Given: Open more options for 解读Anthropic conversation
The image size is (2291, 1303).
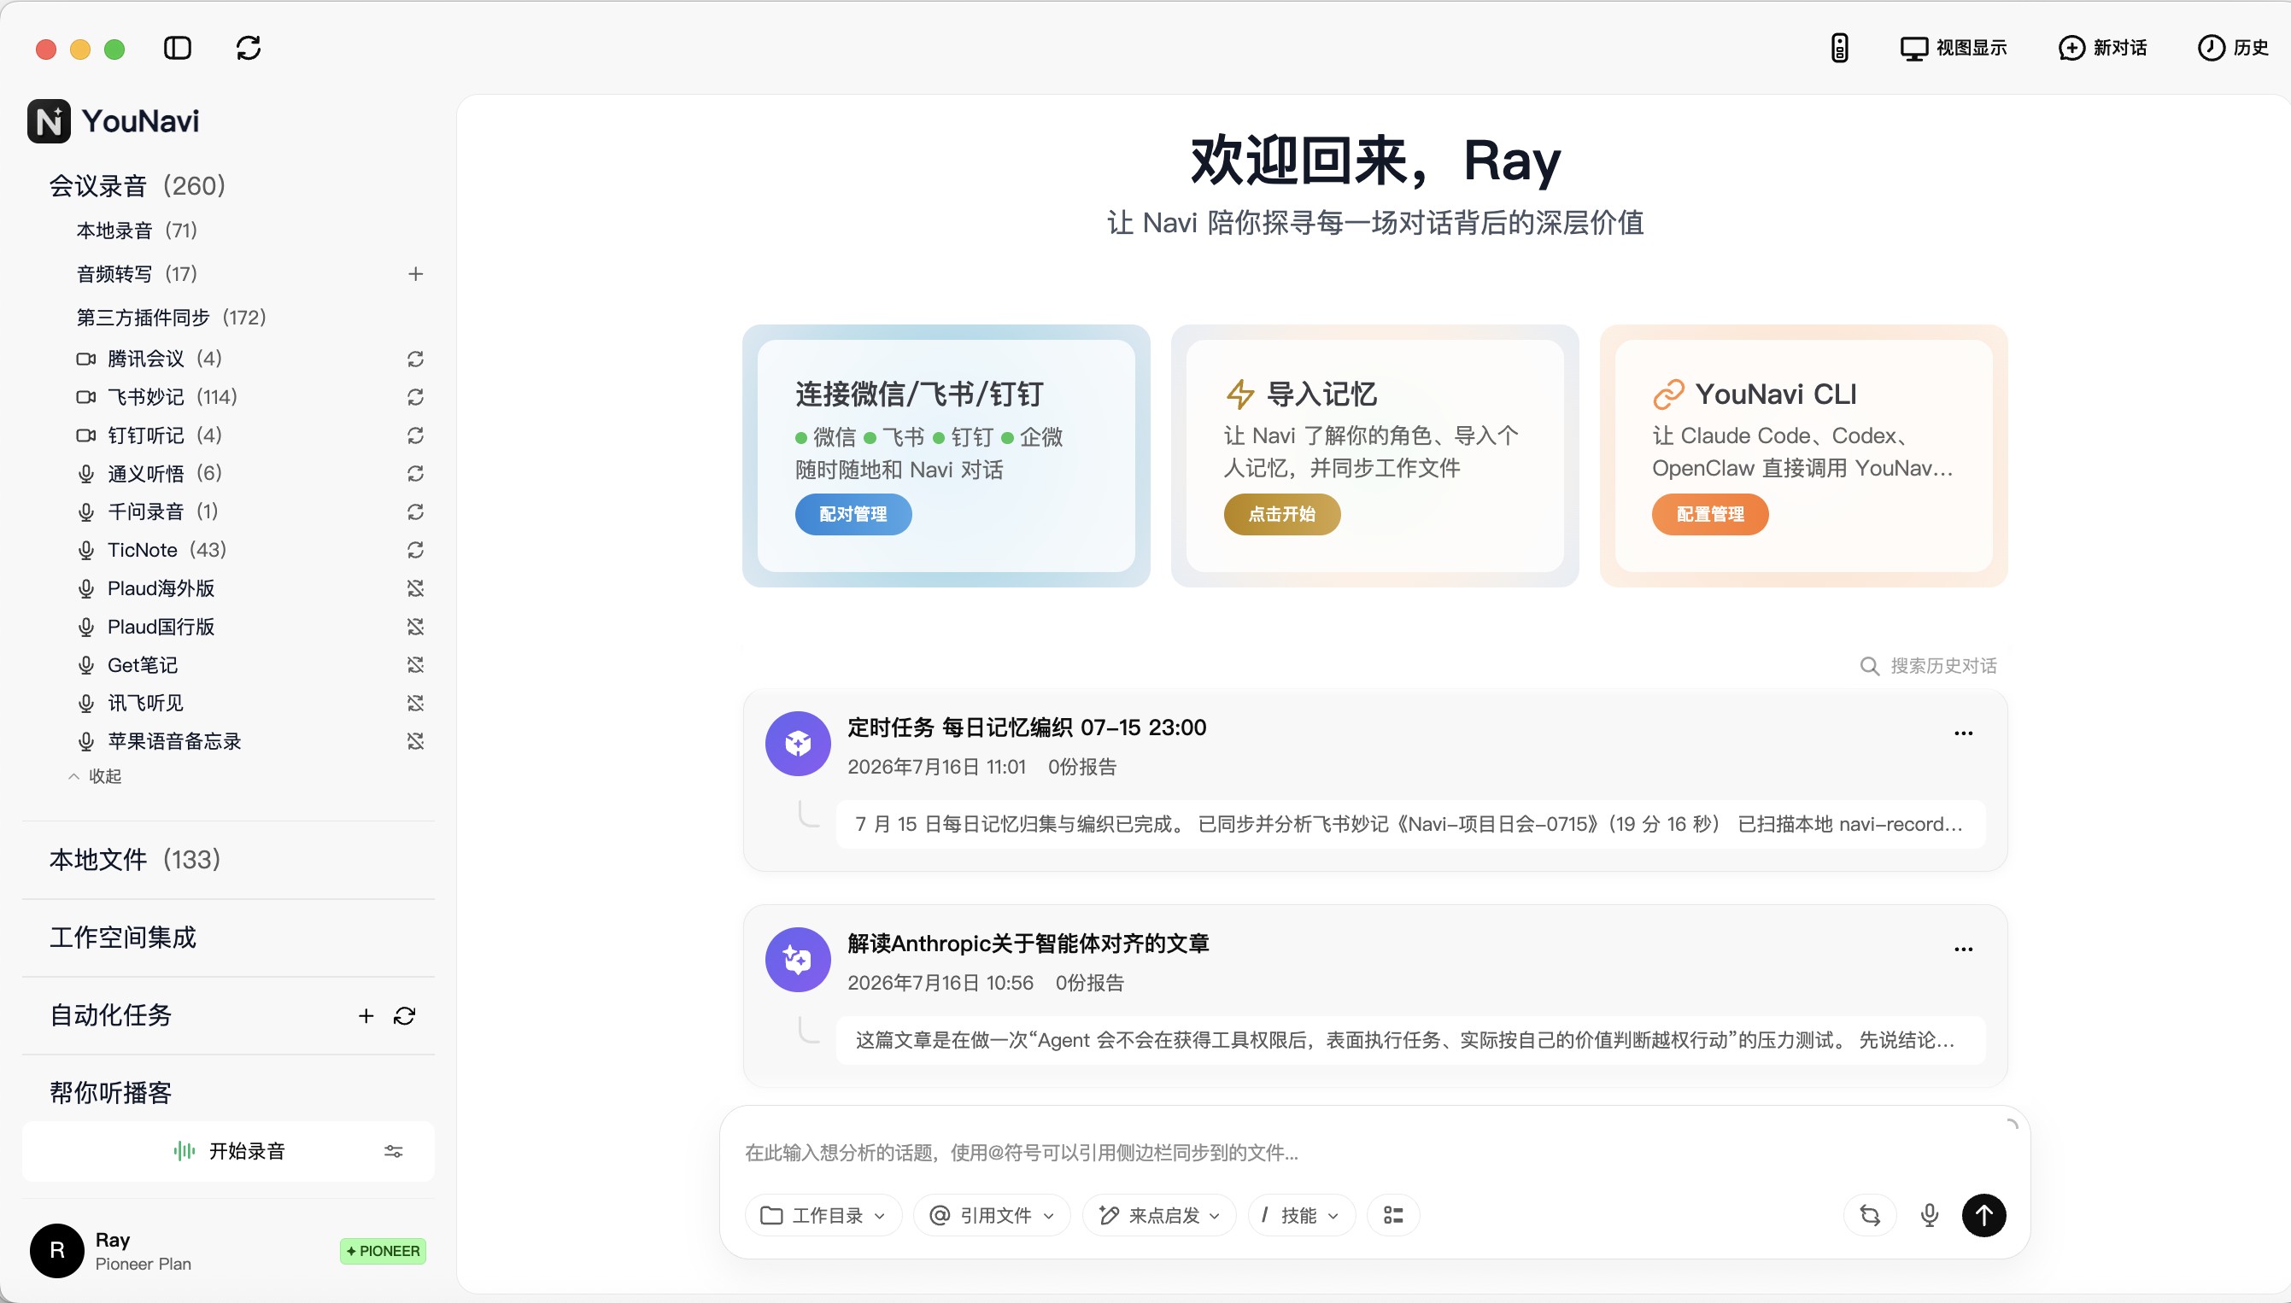Looking at the screenshot, I should [1963, 949].
